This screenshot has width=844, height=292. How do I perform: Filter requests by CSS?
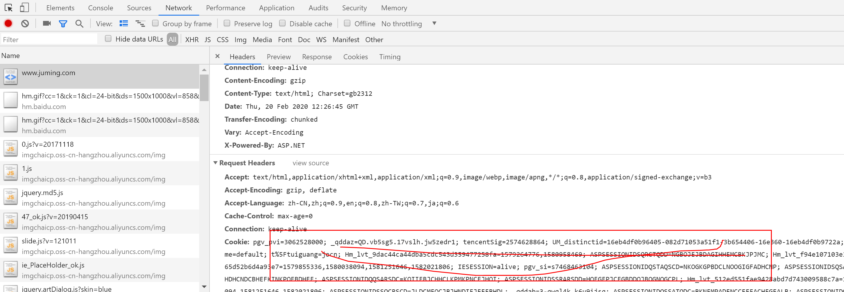[222, 40]
